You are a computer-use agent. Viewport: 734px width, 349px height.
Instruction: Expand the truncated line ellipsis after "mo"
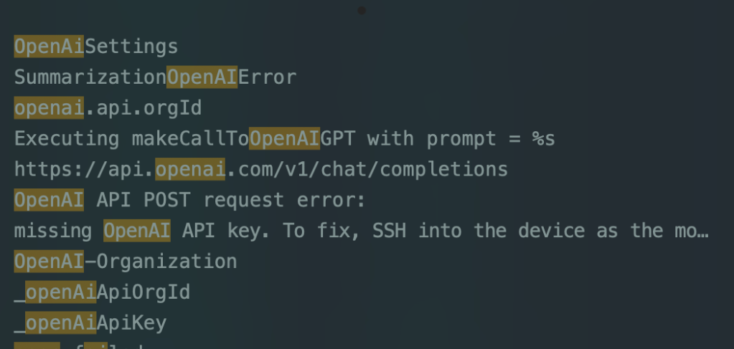pos(703,232)
